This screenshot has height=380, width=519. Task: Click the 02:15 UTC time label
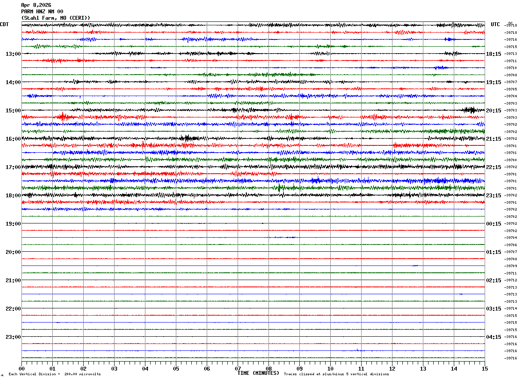coord(494,280)
